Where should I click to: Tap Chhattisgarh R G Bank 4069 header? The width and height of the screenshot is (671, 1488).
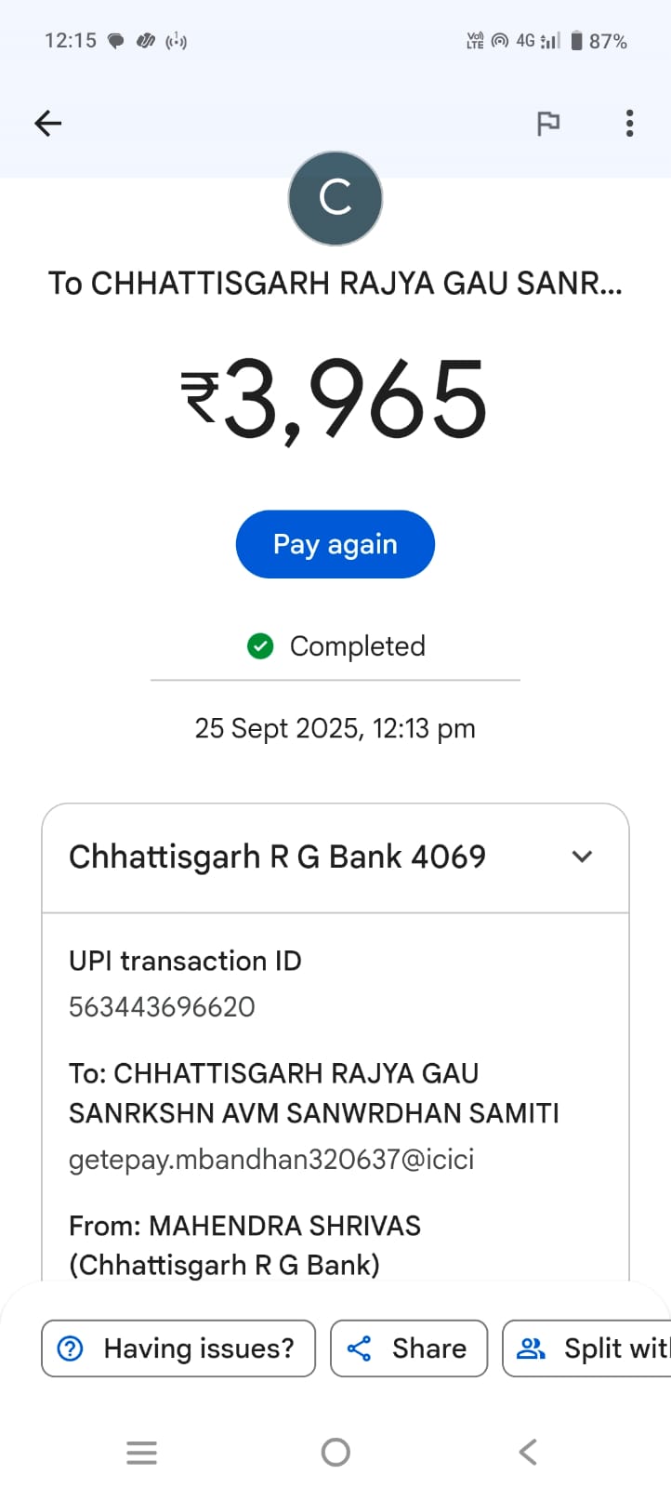277,857
